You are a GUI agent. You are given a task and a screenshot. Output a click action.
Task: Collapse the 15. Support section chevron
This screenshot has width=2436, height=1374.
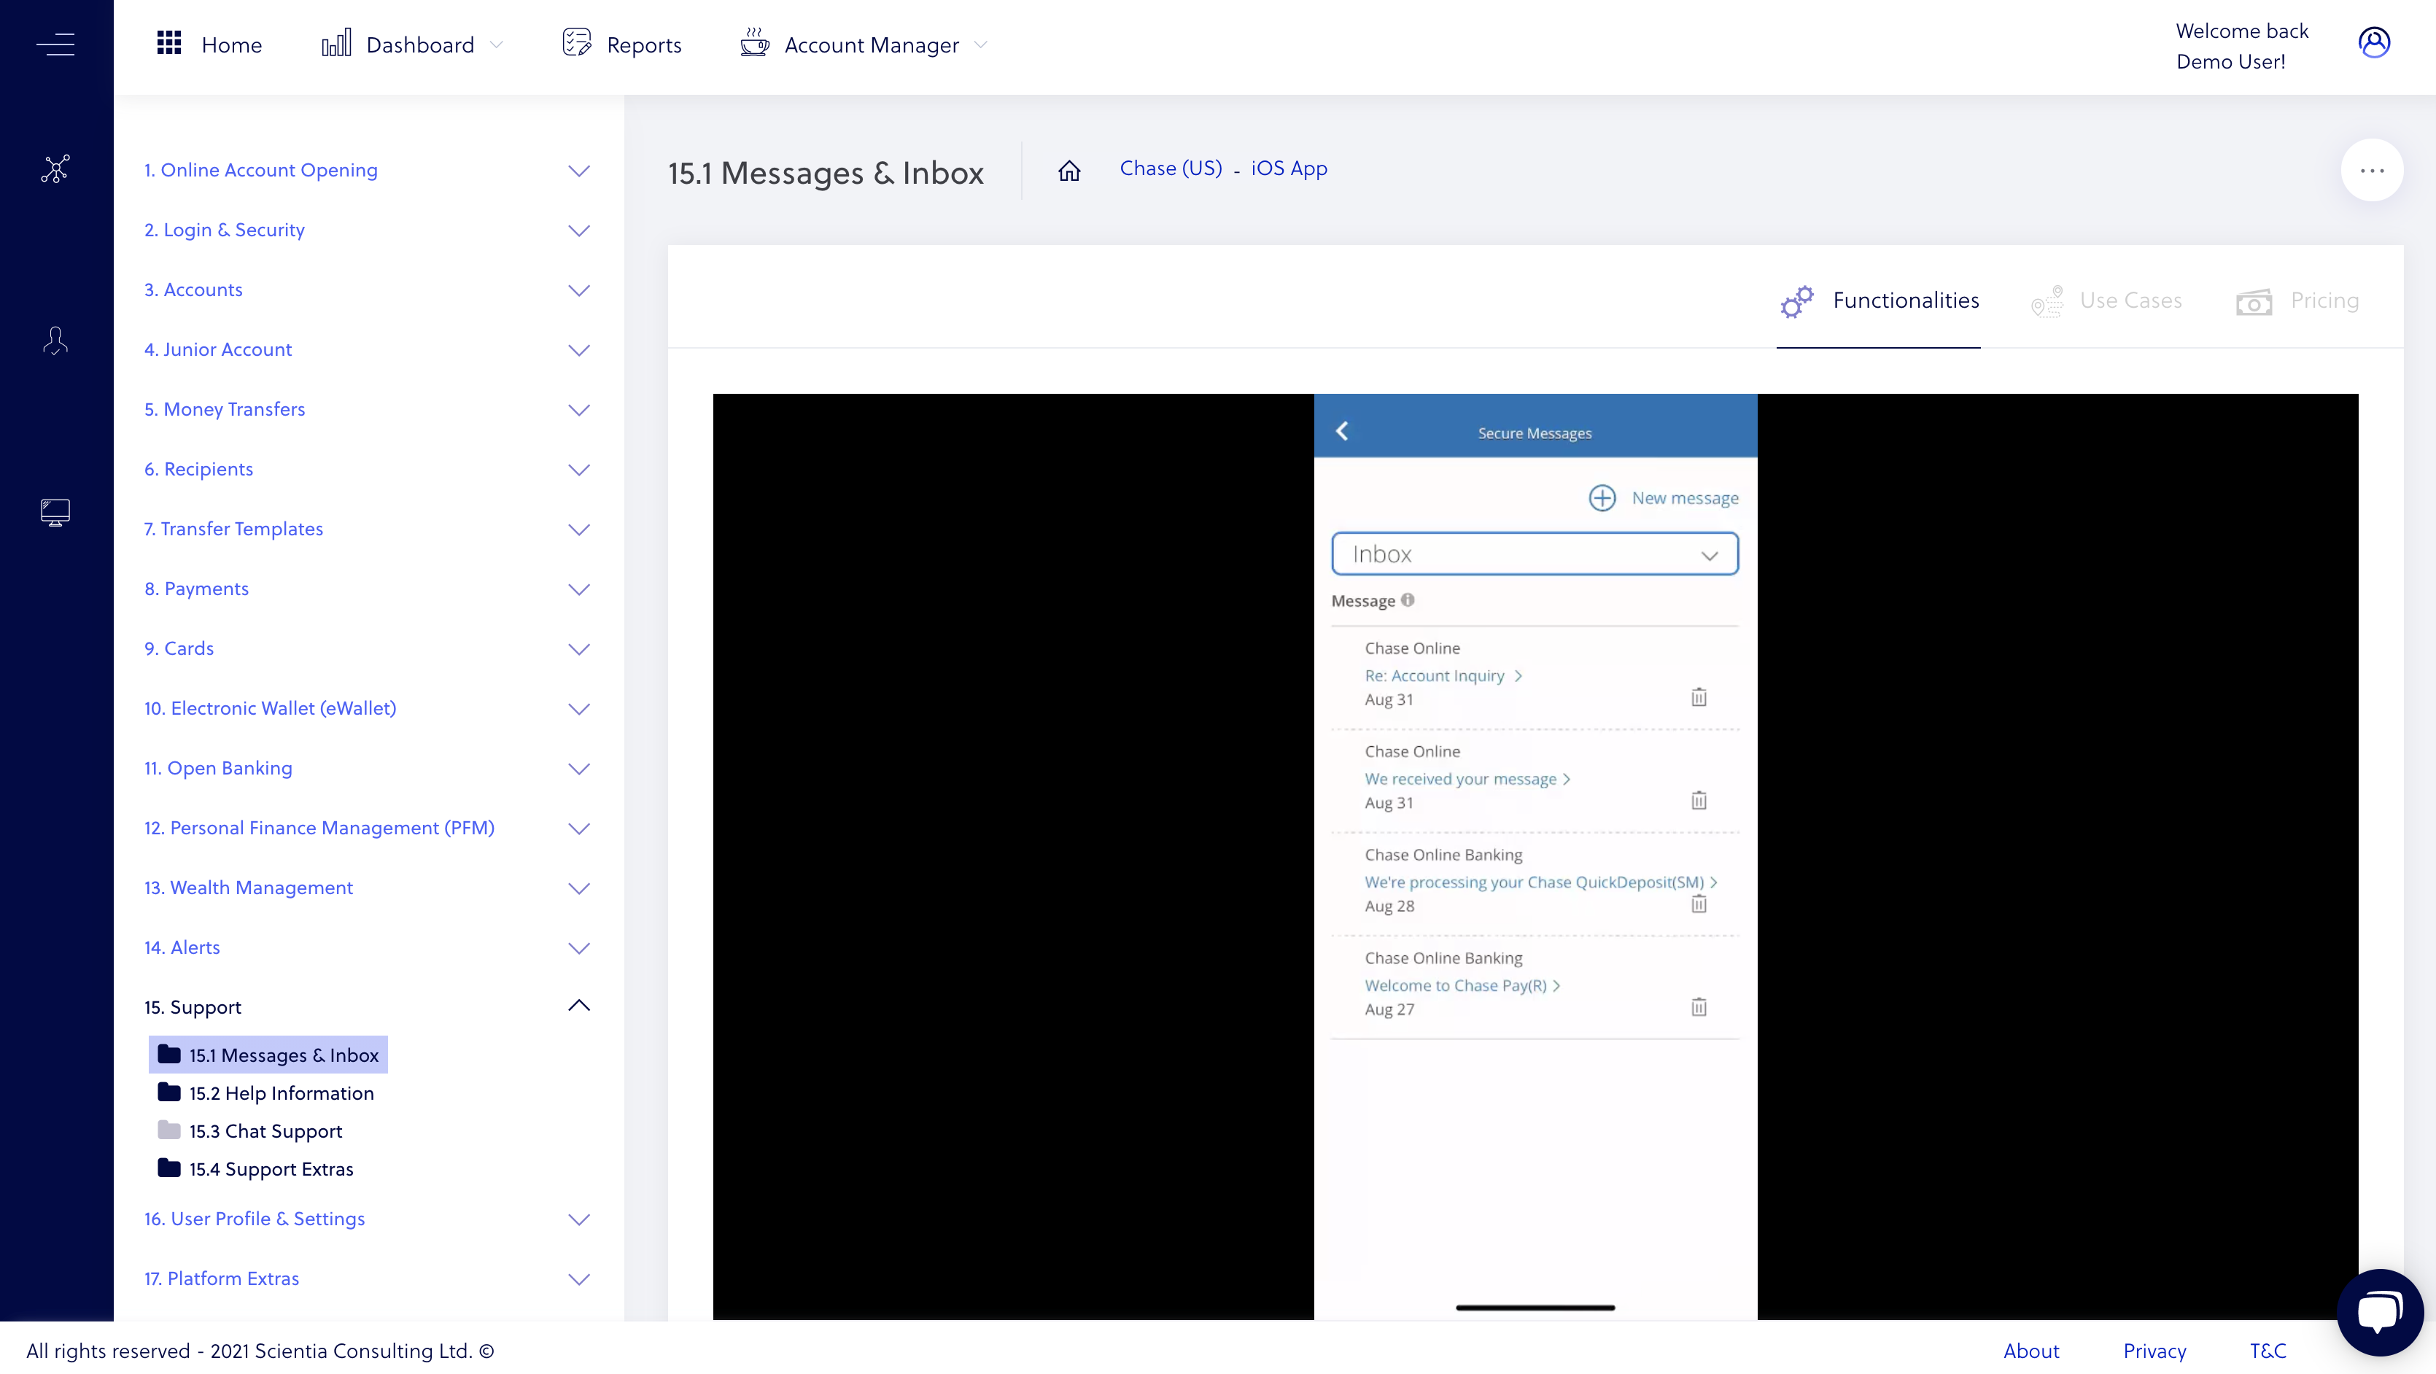(x=579, y=1006)
